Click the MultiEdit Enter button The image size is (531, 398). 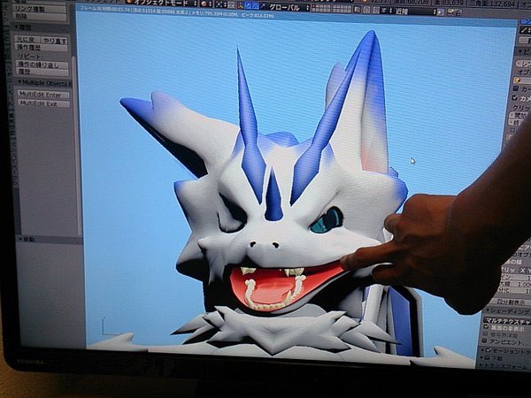tap(43, 95)
